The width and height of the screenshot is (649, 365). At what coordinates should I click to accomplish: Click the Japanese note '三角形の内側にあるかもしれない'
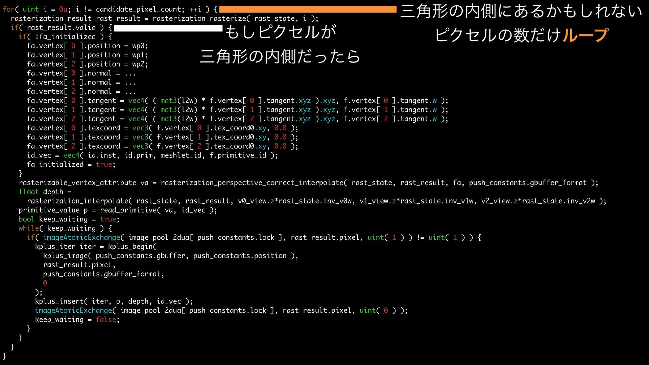click(521, 11)
